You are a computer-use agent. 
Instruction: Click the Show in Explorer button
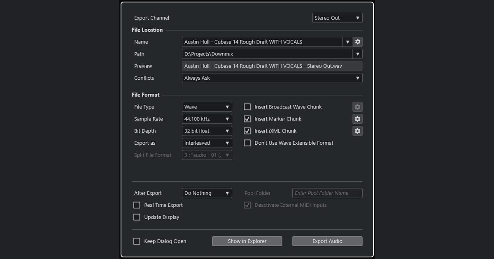[x=247, y=241]
